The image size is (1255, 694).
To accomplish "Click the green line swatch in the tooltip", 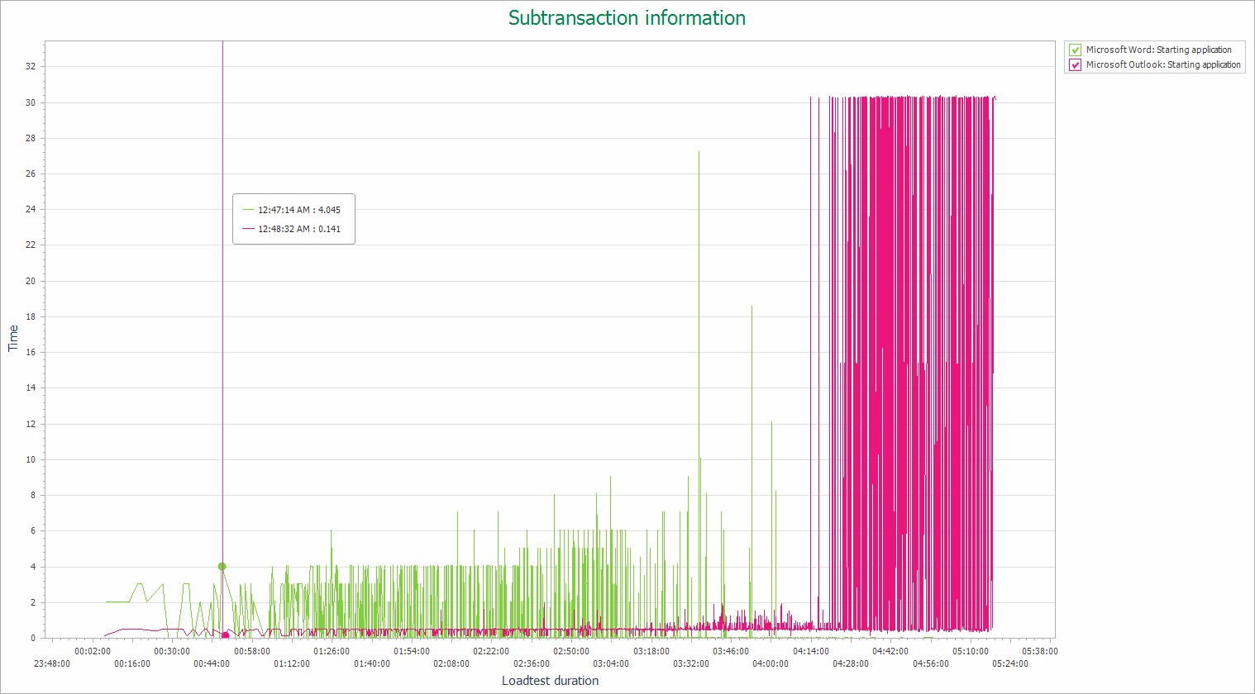I will (248, 210).
